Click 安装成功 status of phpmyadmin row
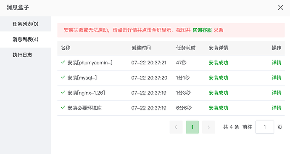290x154 pixels. coord(218,63)
